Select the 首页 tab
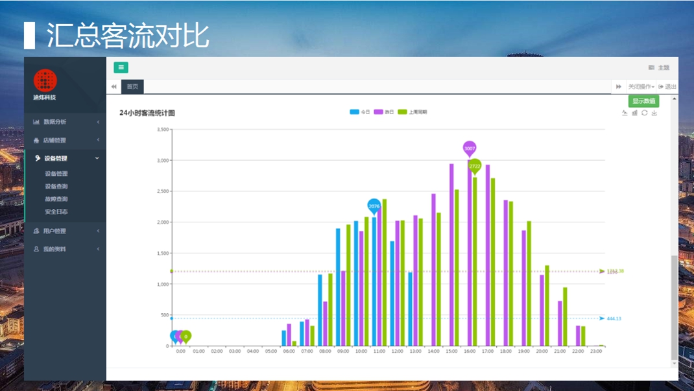Image resolution: width=694 pixels, height=391 pixels. click(x=132, y=87)
